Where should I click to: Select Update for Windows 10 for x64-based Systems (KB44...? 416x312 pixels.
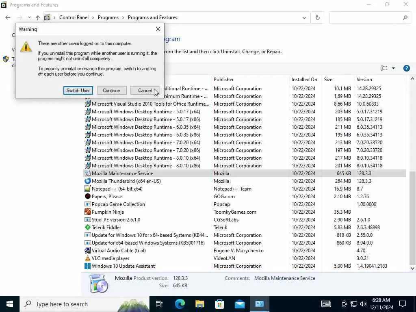click(x=150, y=235)
